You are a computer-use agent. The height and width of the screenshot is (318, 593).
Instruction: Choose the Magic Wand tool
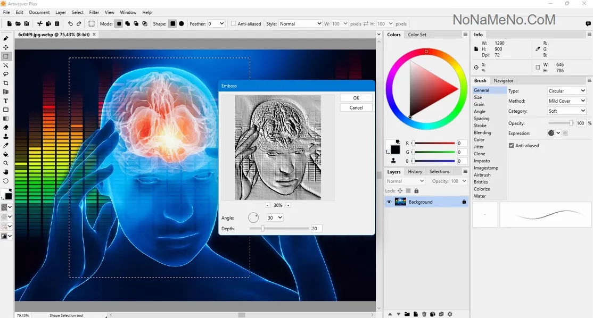[x=6, y=65]
